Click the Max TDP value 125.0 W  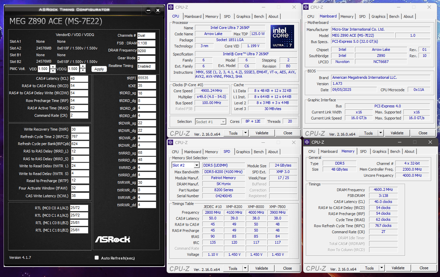pos(258,34)
